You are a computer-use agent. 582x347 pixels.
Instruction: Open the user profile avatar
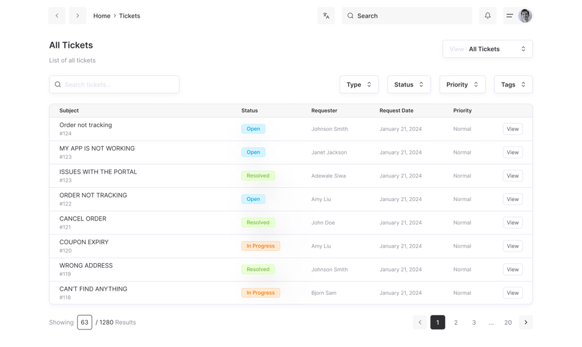pyautogui.click(x=525, y=16)
